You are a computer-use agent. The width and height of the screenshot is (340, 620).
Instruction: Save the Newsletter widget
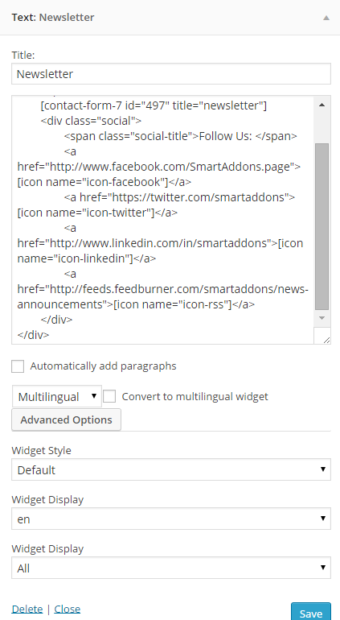pos(311,612)
